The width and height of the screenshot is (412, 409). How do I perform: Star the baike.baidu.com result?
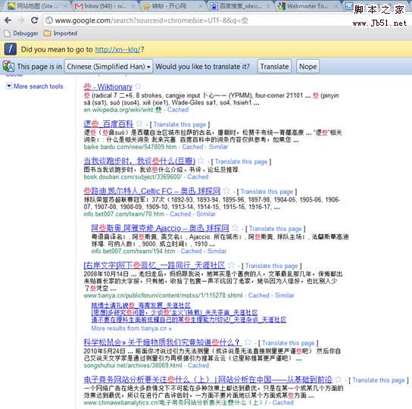coord(139,123)
